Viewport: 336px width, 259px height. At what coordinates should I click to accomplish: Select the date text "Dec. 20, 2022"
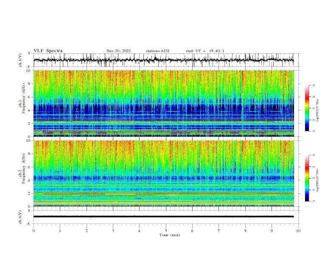coord(118,51)
